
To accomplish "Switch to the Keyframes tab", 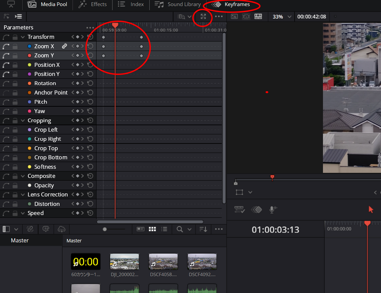I will pos(231,4).
